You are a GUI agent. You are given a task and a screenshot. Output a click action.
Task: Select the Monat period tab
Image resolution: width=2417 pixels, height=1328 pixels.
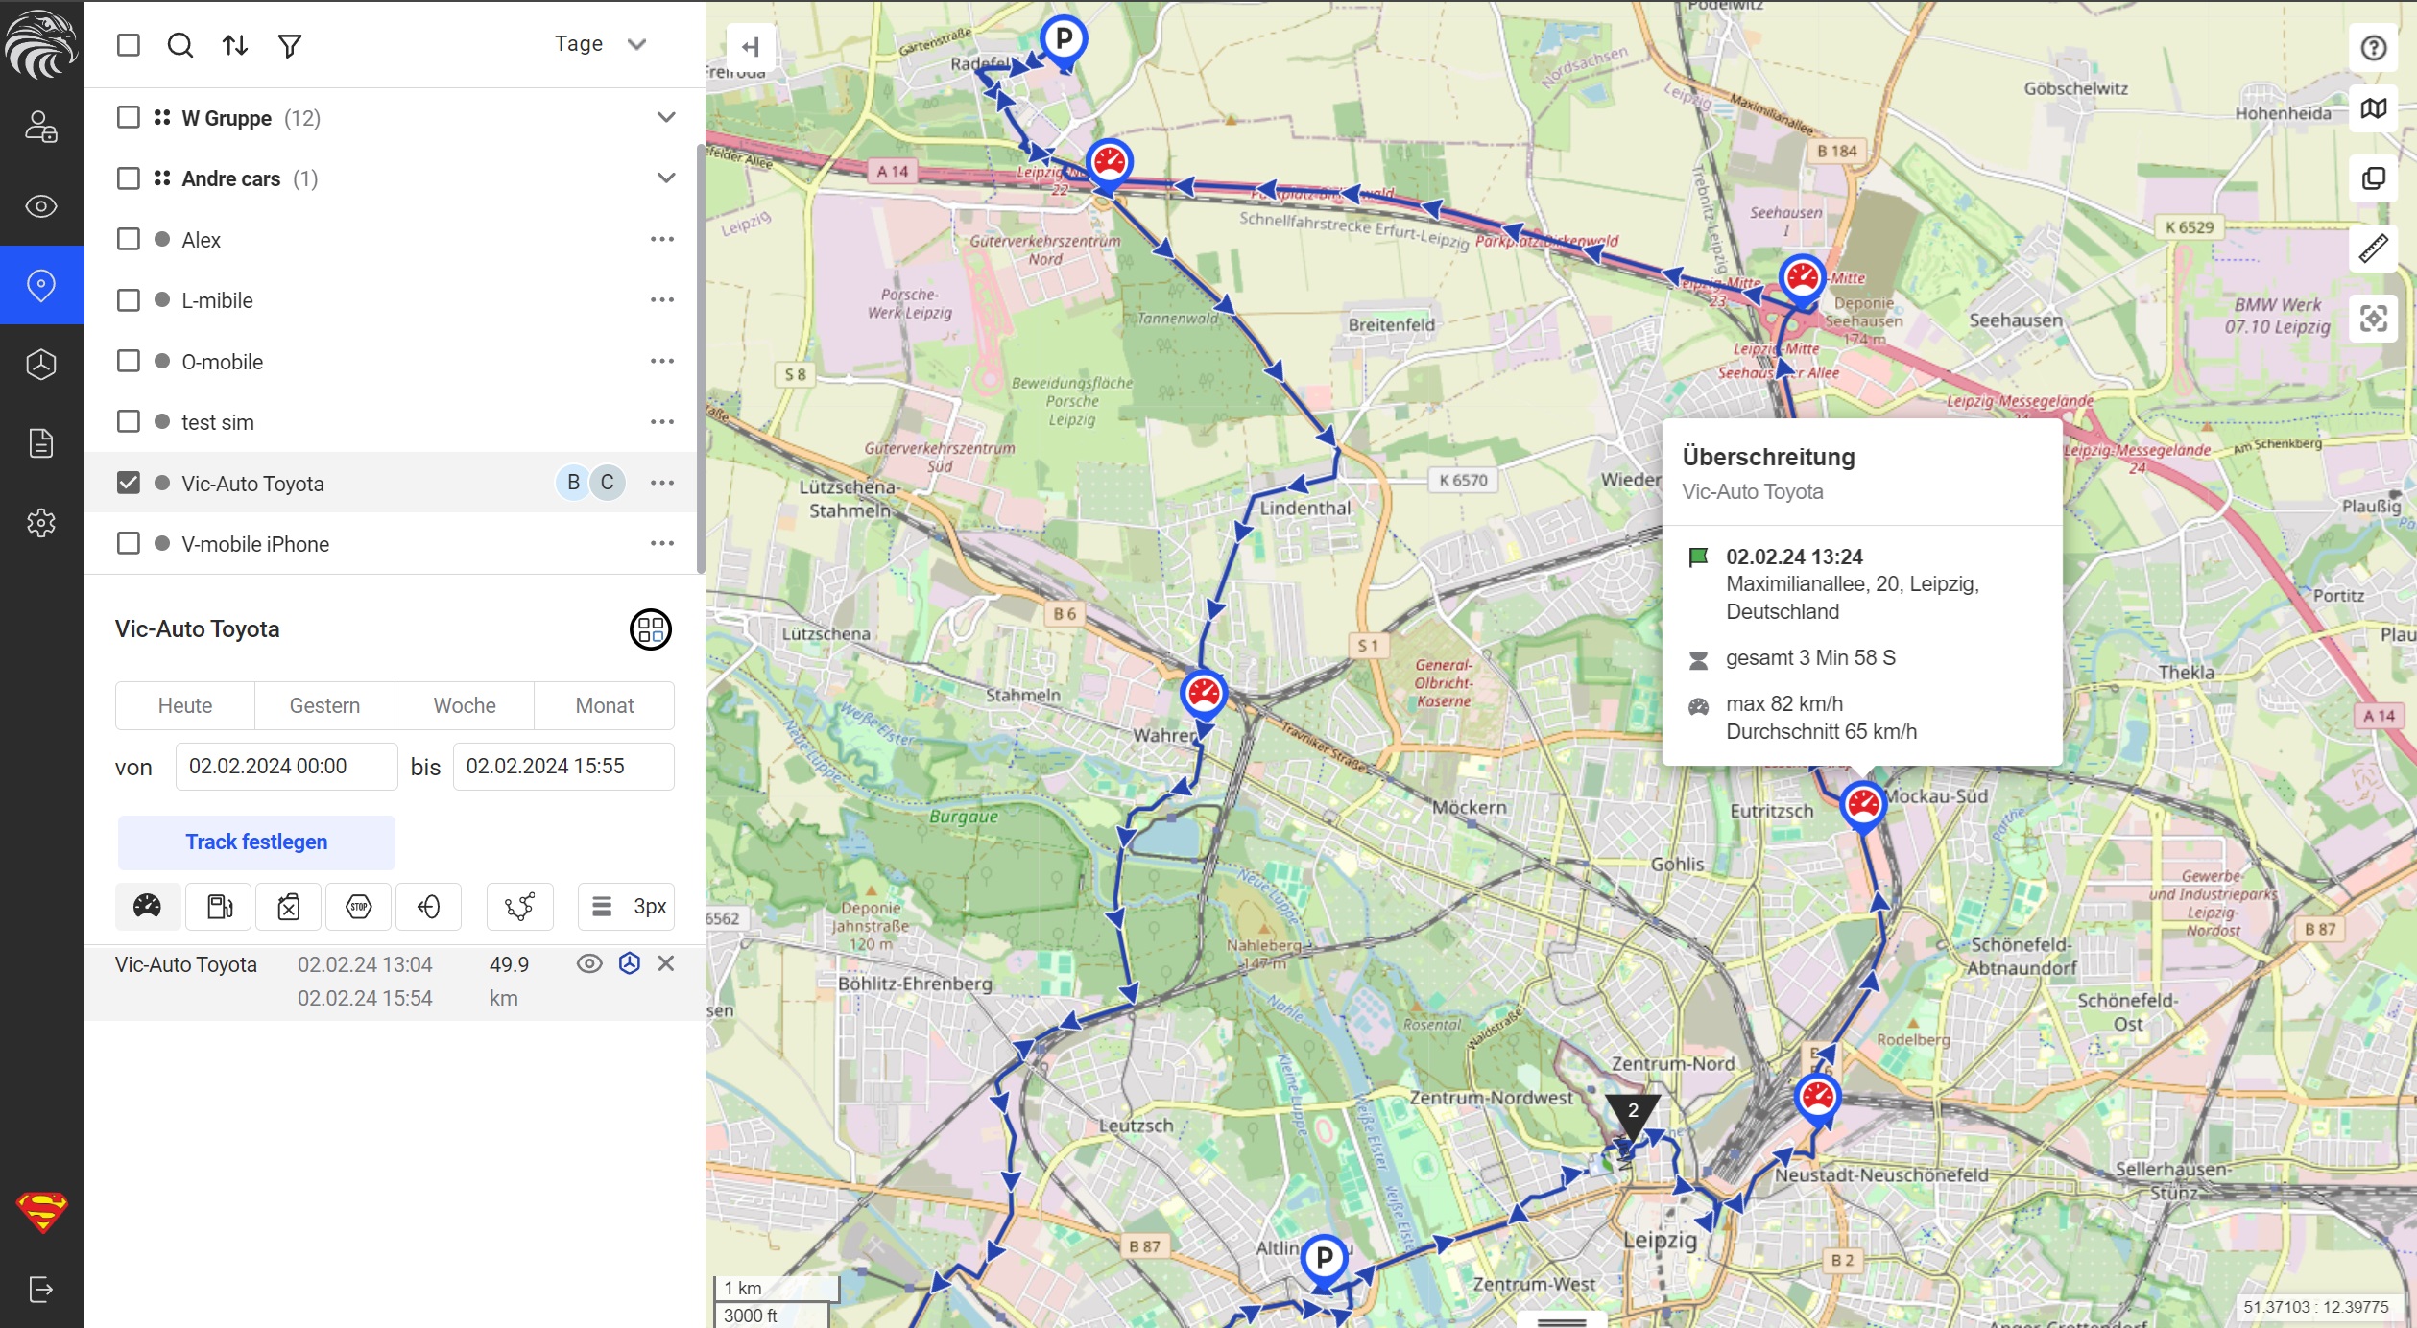(x=605, y=705)
